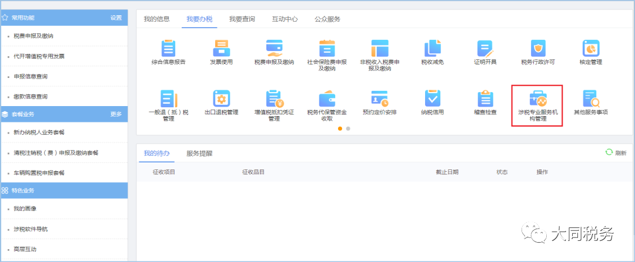635x262 pixels.
Task: Click 截止日期 column header
Action: point(447,172)
